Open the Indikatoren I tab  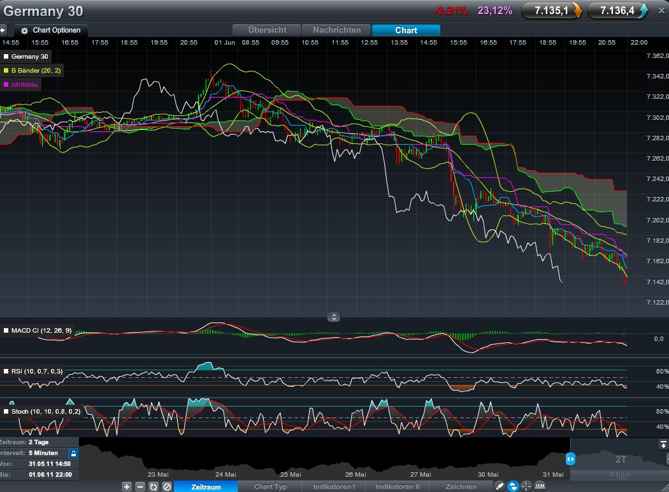[x=334, y=486]
